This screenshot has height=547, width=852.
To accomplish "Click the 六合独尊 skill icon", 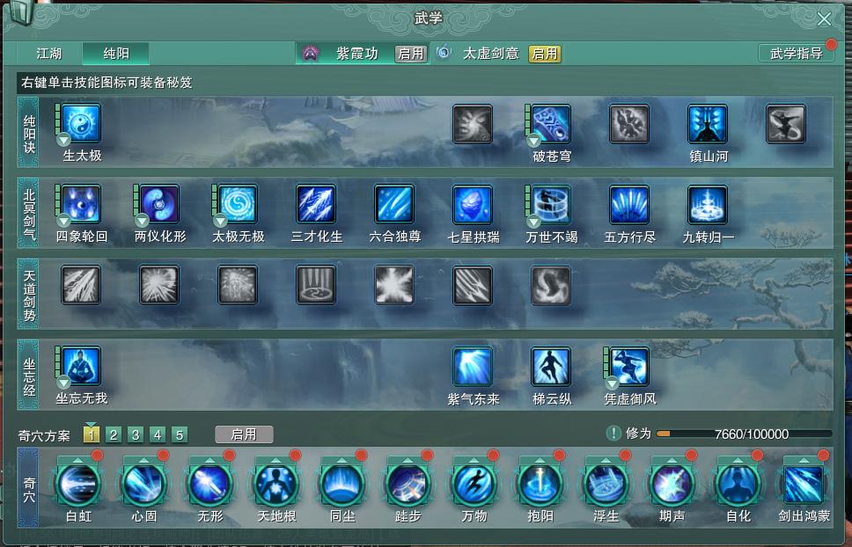I will 394,205.
